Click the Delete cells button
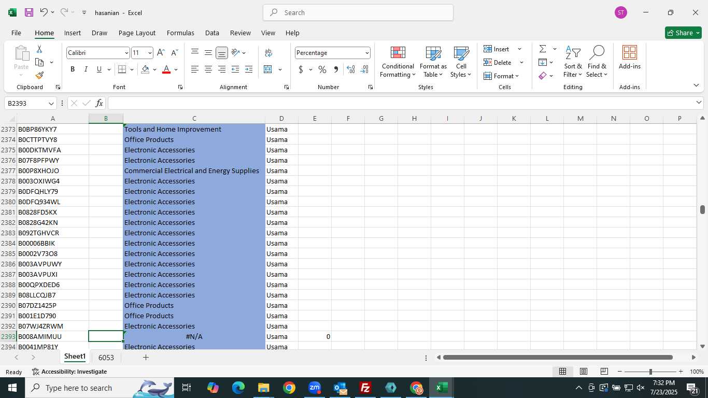The width and height of the screenshot is (708, 398). 498,63
